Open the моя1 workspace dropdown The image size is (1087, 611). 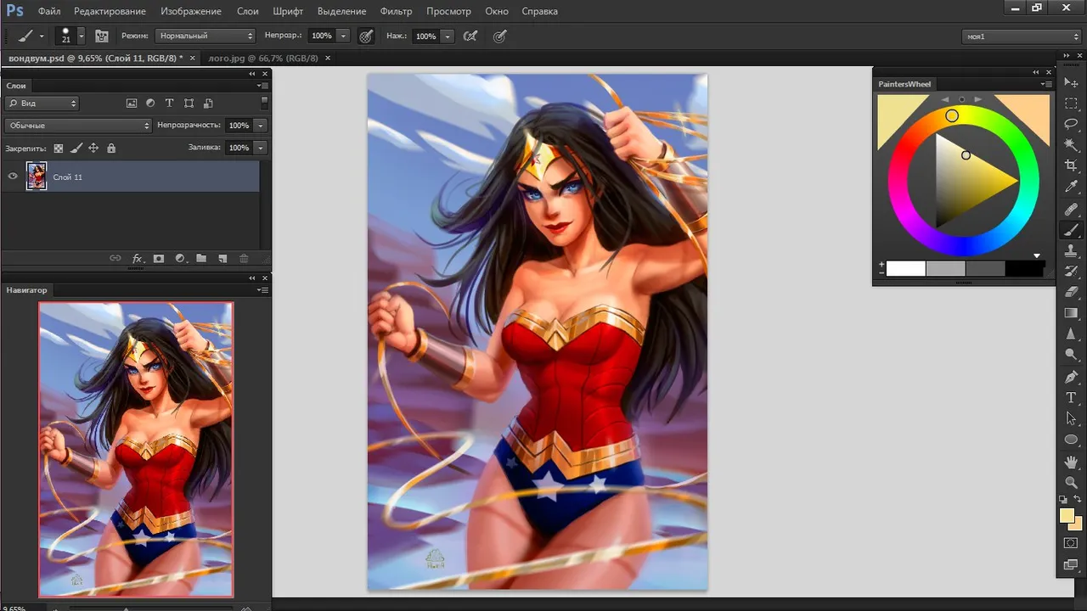pyautogui.click(x=1022, y=36)
